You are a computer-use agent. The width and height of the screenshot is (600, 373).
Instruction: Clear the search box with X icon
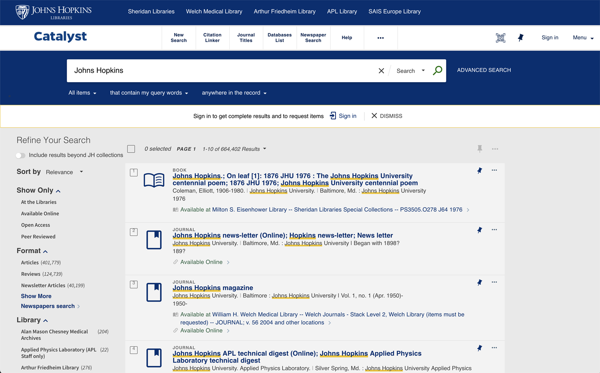click(x=381, y=71)
